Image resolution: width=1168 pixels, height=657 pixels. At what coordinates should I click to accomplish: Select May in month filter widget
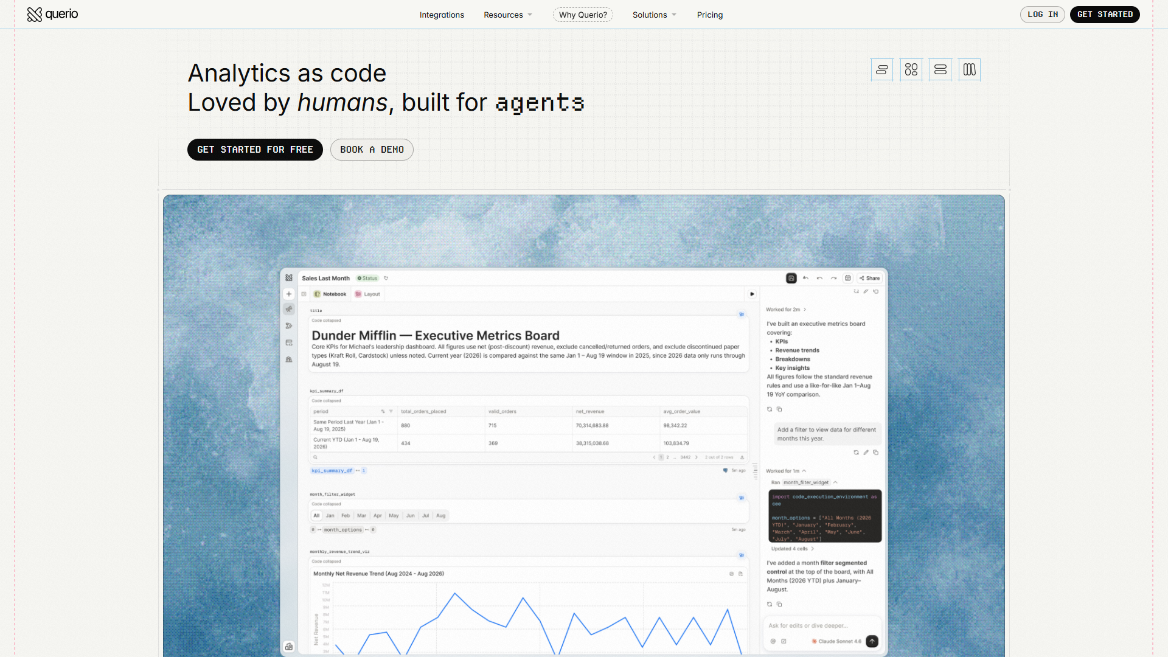point(394,516)
